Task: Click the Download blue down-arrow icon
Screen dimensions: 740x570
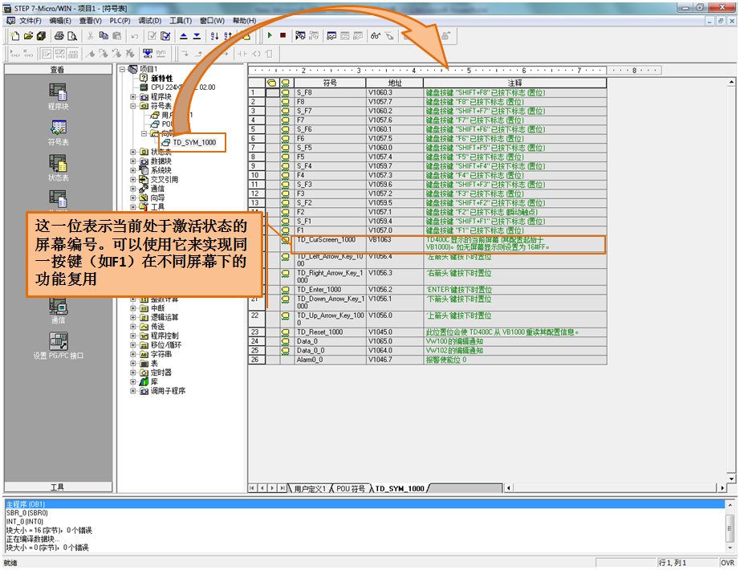Action: pyautogui.click(x=197, y=36)
